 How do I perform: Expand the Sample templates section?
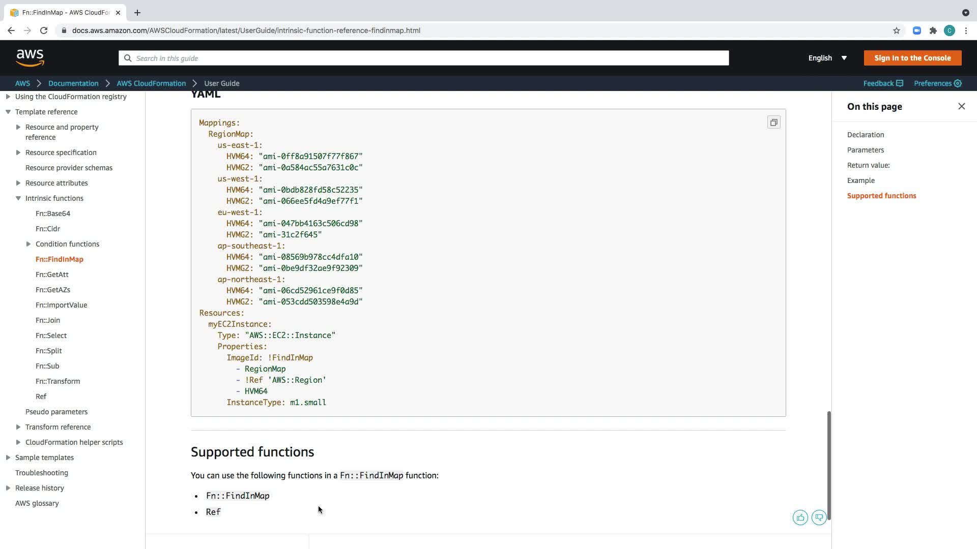click(8, 457)
